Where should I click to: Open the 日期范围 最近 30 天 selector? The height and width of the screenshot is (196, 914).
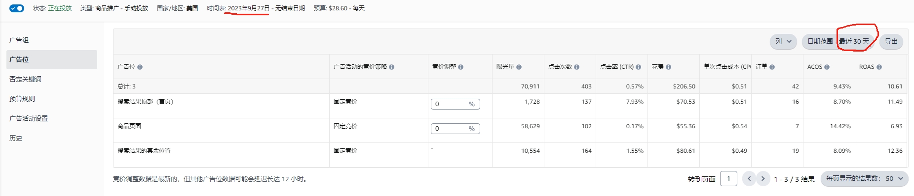click(838, 42)
